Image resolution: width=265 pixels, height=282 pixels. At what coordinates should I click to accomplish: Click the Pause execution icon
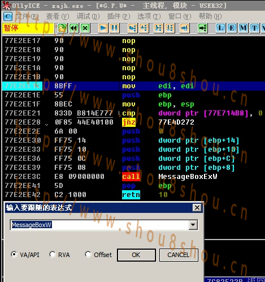[115, 28]
